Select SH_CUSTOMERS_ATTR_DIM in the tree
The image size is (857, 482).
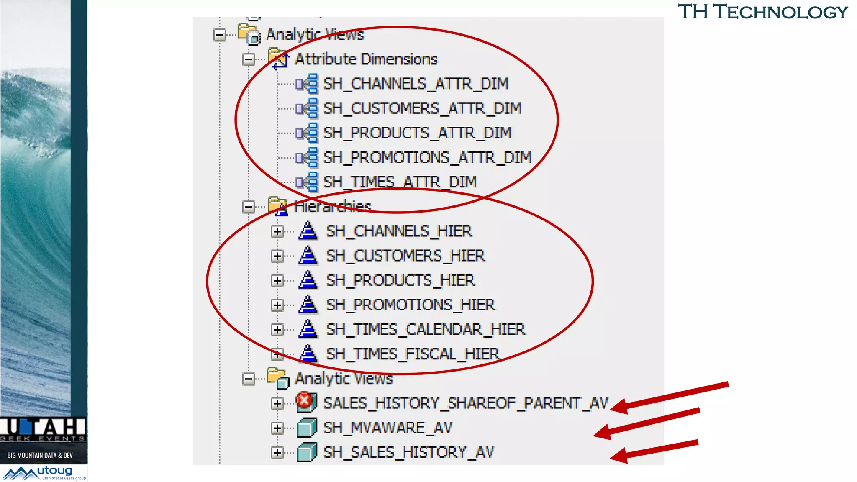422,108
